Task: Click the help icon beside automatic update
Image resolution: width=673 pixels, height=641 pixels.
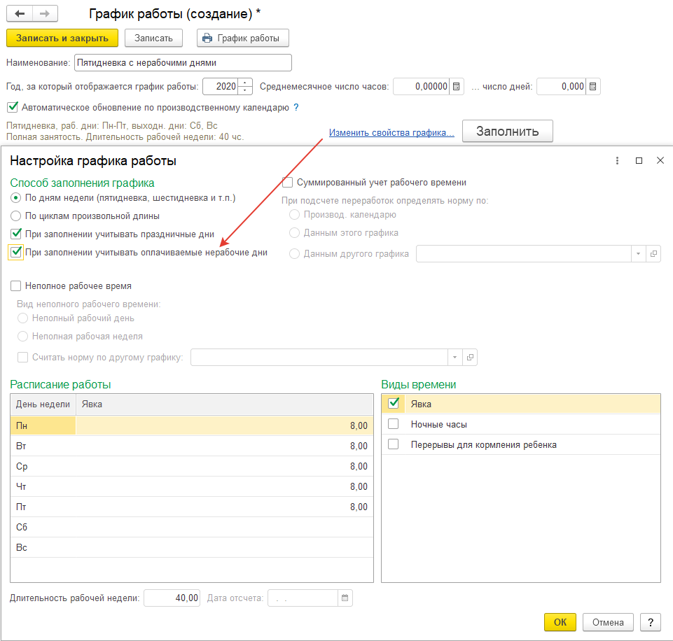Action: point(296,108)
